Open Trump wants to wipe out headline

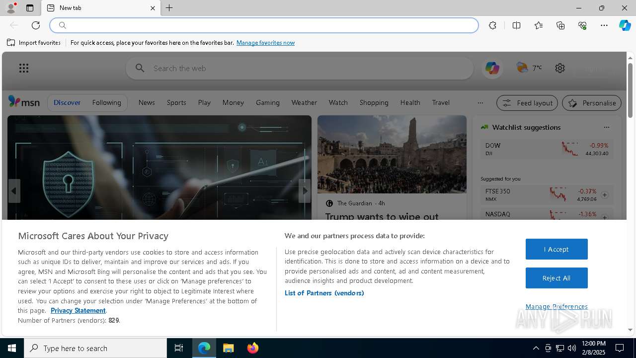pyautogui.click(x=382, y=216)
